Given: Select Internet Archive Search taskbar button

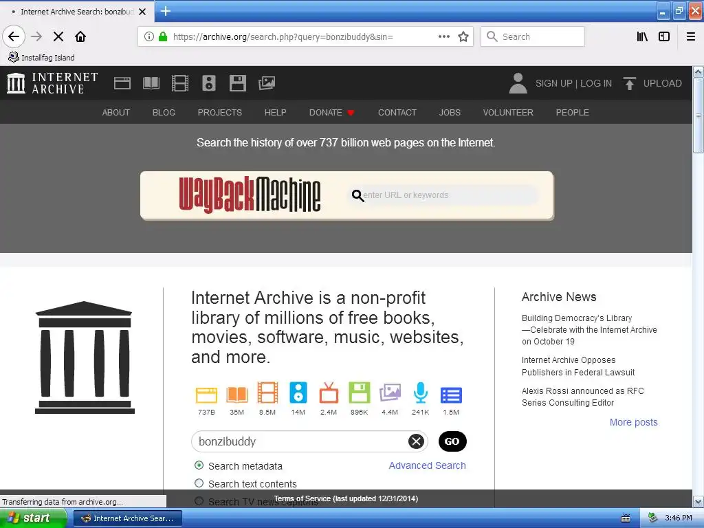Looking at the screenshot, I should coord(127,518).
